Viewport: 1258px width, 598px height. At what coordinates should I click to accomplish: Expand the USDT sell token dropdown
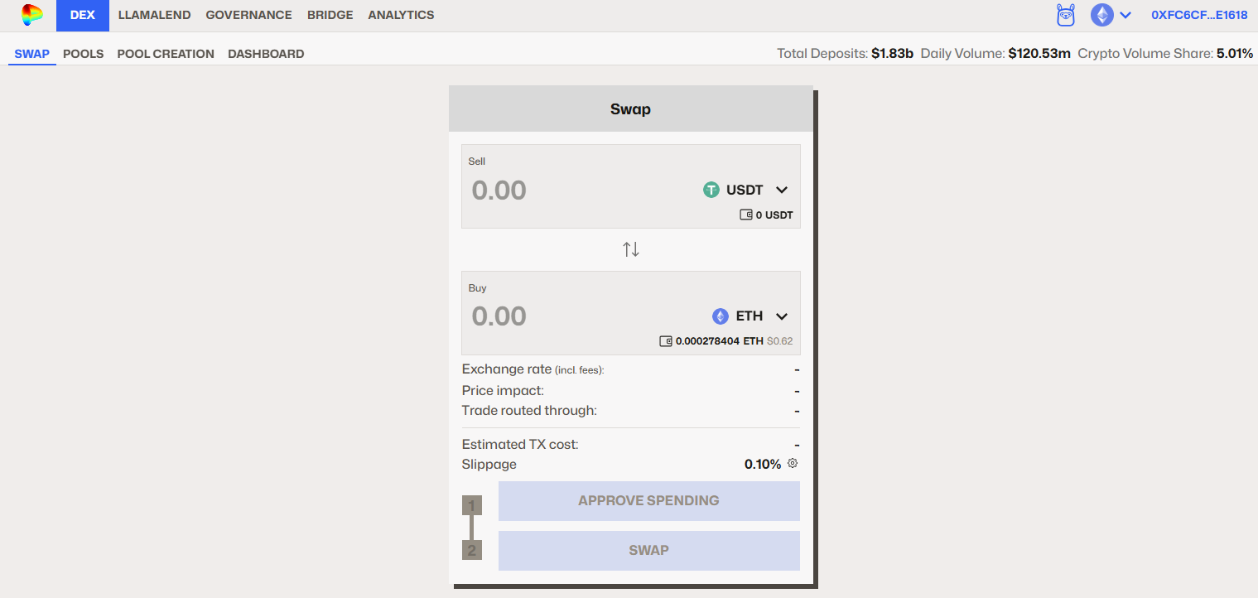pyautogui.click(x=781, y=190)
